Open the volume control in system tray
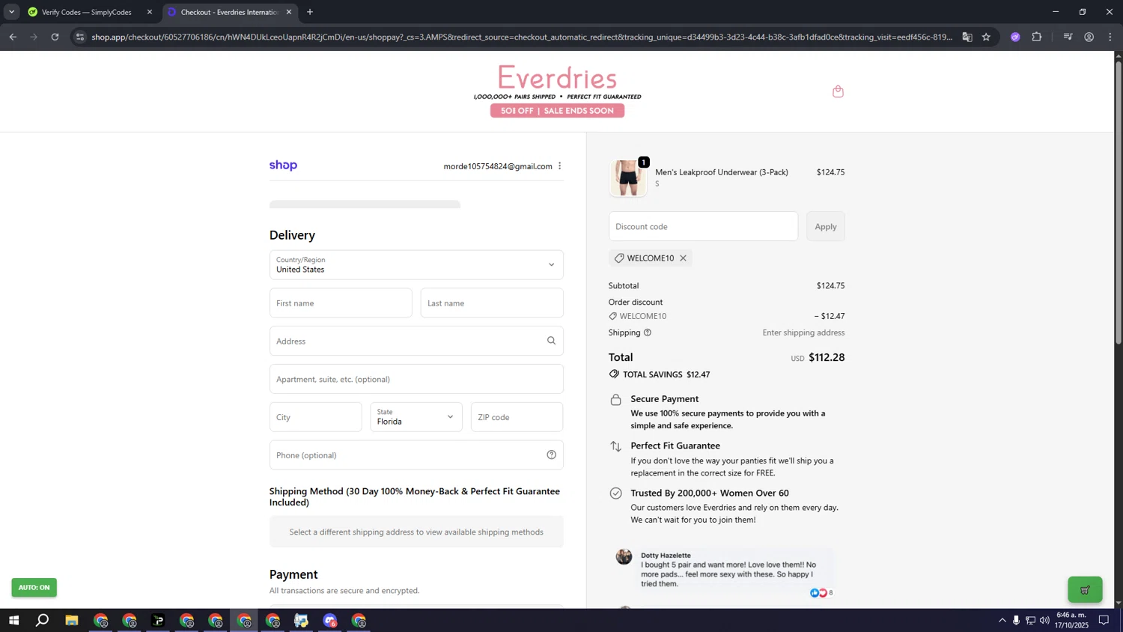Viewport: 1123px width, 632px height. coord(1044,620)
